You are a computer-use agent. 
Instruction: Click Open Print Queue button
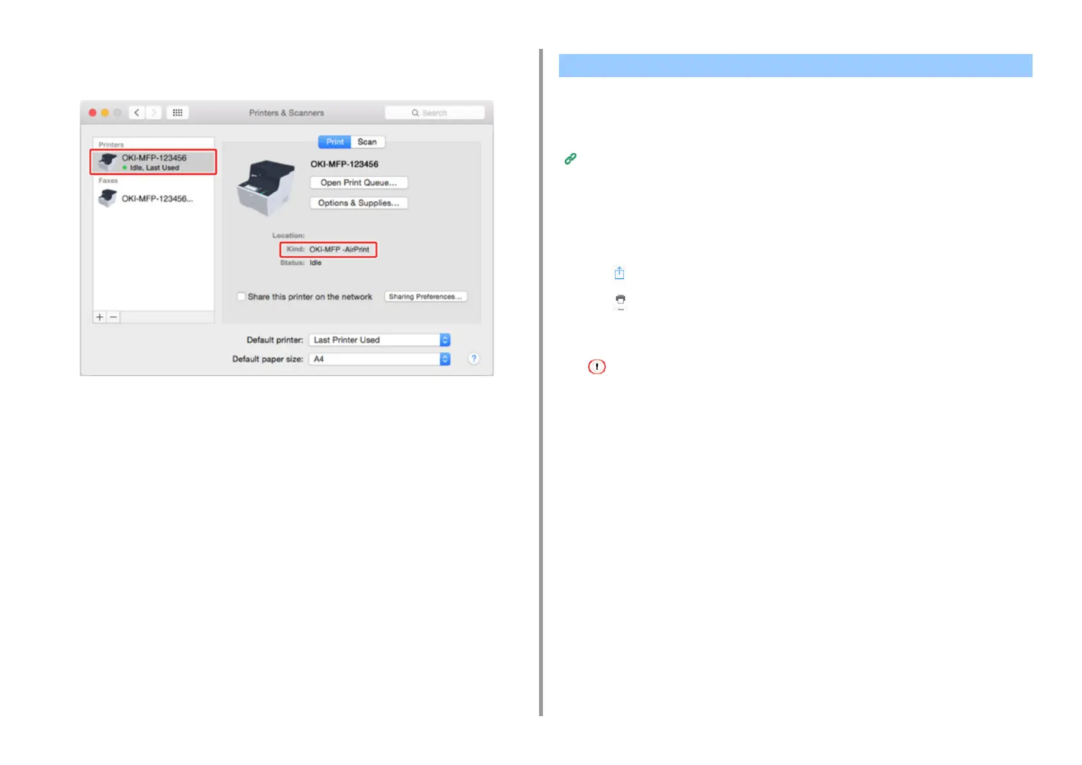pyautogui.click(x=359, y=183)
